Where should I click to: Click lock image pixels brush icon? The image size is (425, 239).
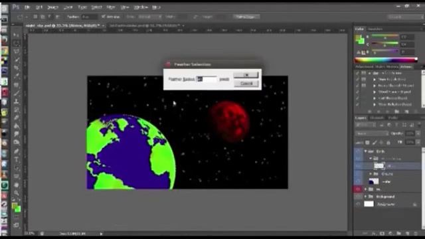point(375,143)
